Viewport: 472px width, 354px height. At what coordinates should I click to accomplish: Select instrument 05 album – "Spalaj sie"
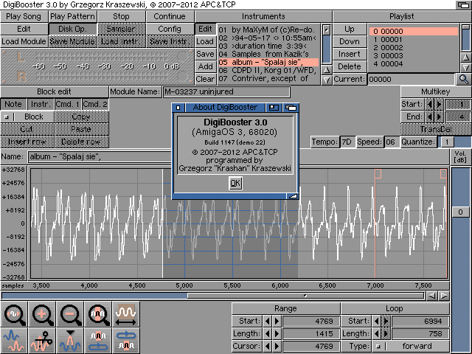click(268, 62)
